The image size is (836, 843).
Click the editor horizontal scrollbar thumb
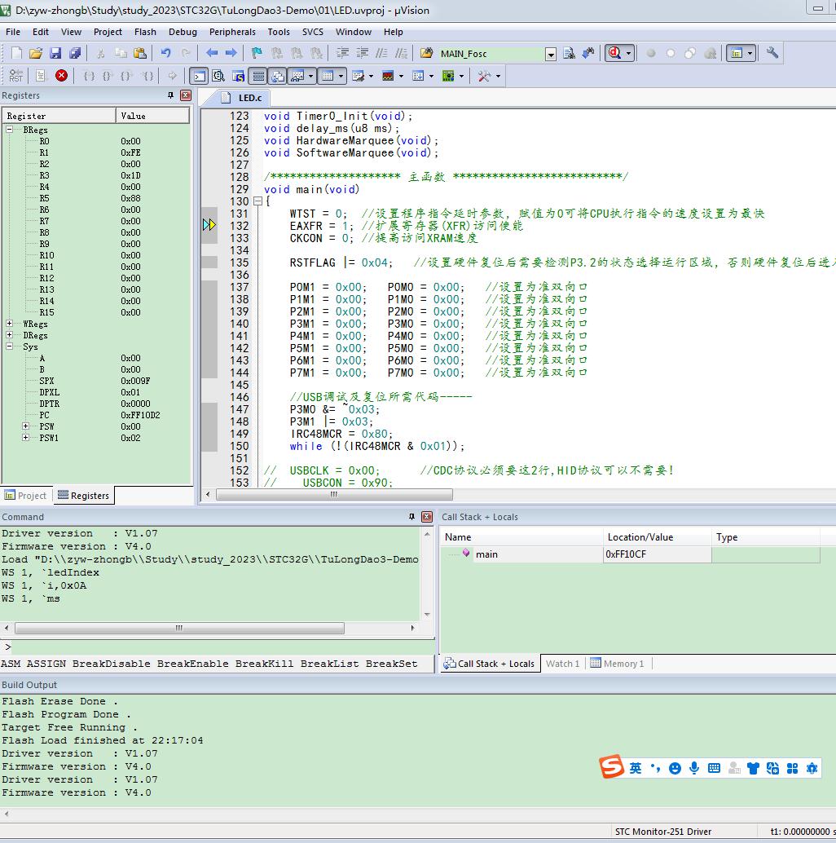click(334, 494)
